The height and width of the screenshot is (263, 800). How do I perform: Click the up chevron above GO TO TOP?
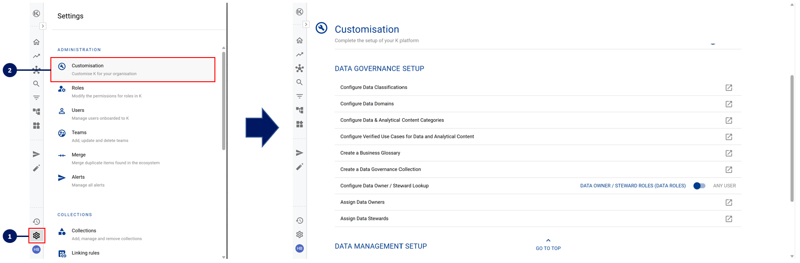tap(548, 241)
